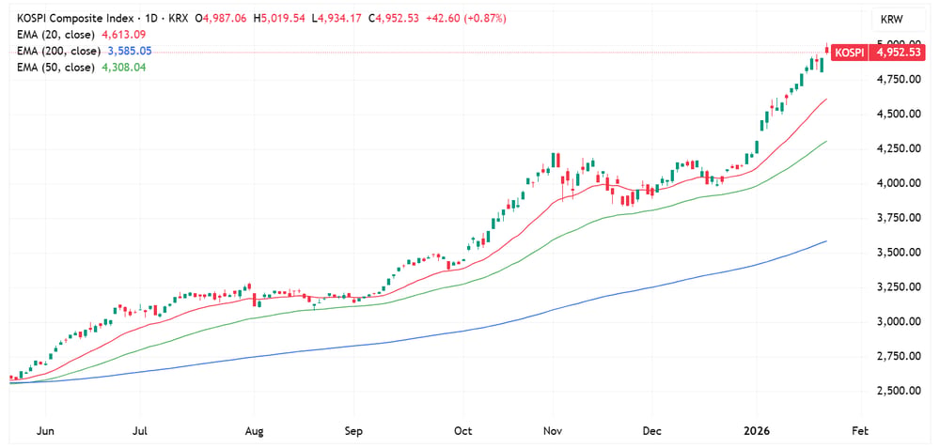The height and width of the screenshot is (448, 940).
Task: Click the low value L4,934.17
Action: click(x=338, y=19)
